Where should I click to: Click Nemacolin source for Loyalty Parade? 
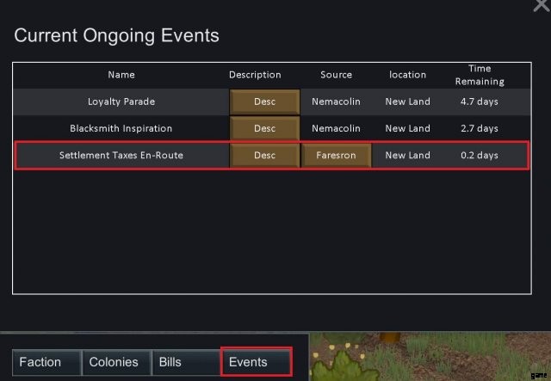(x=336, y=101)
